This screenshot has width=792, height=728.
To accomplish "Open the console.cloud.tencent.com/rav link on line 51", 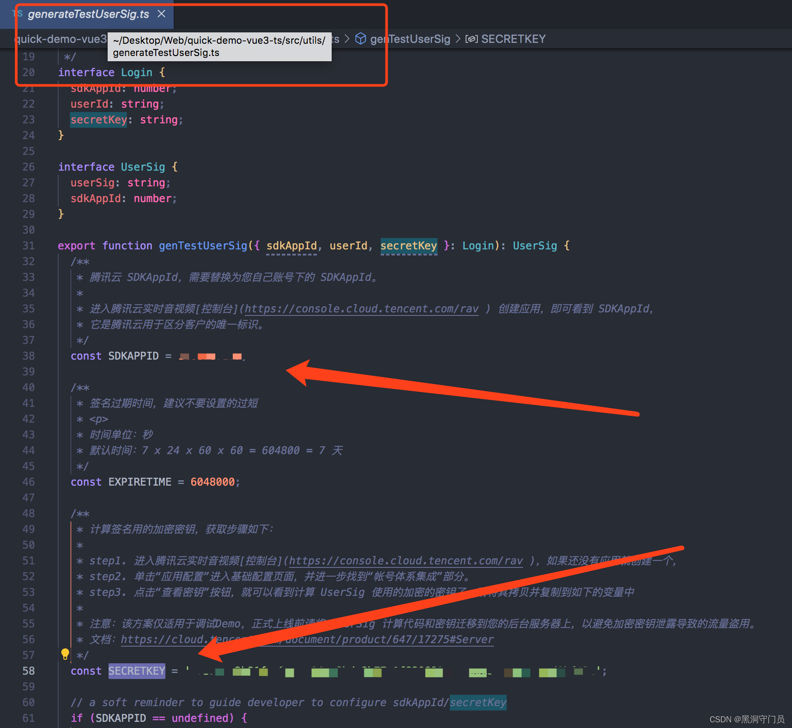I will [406, 561].
